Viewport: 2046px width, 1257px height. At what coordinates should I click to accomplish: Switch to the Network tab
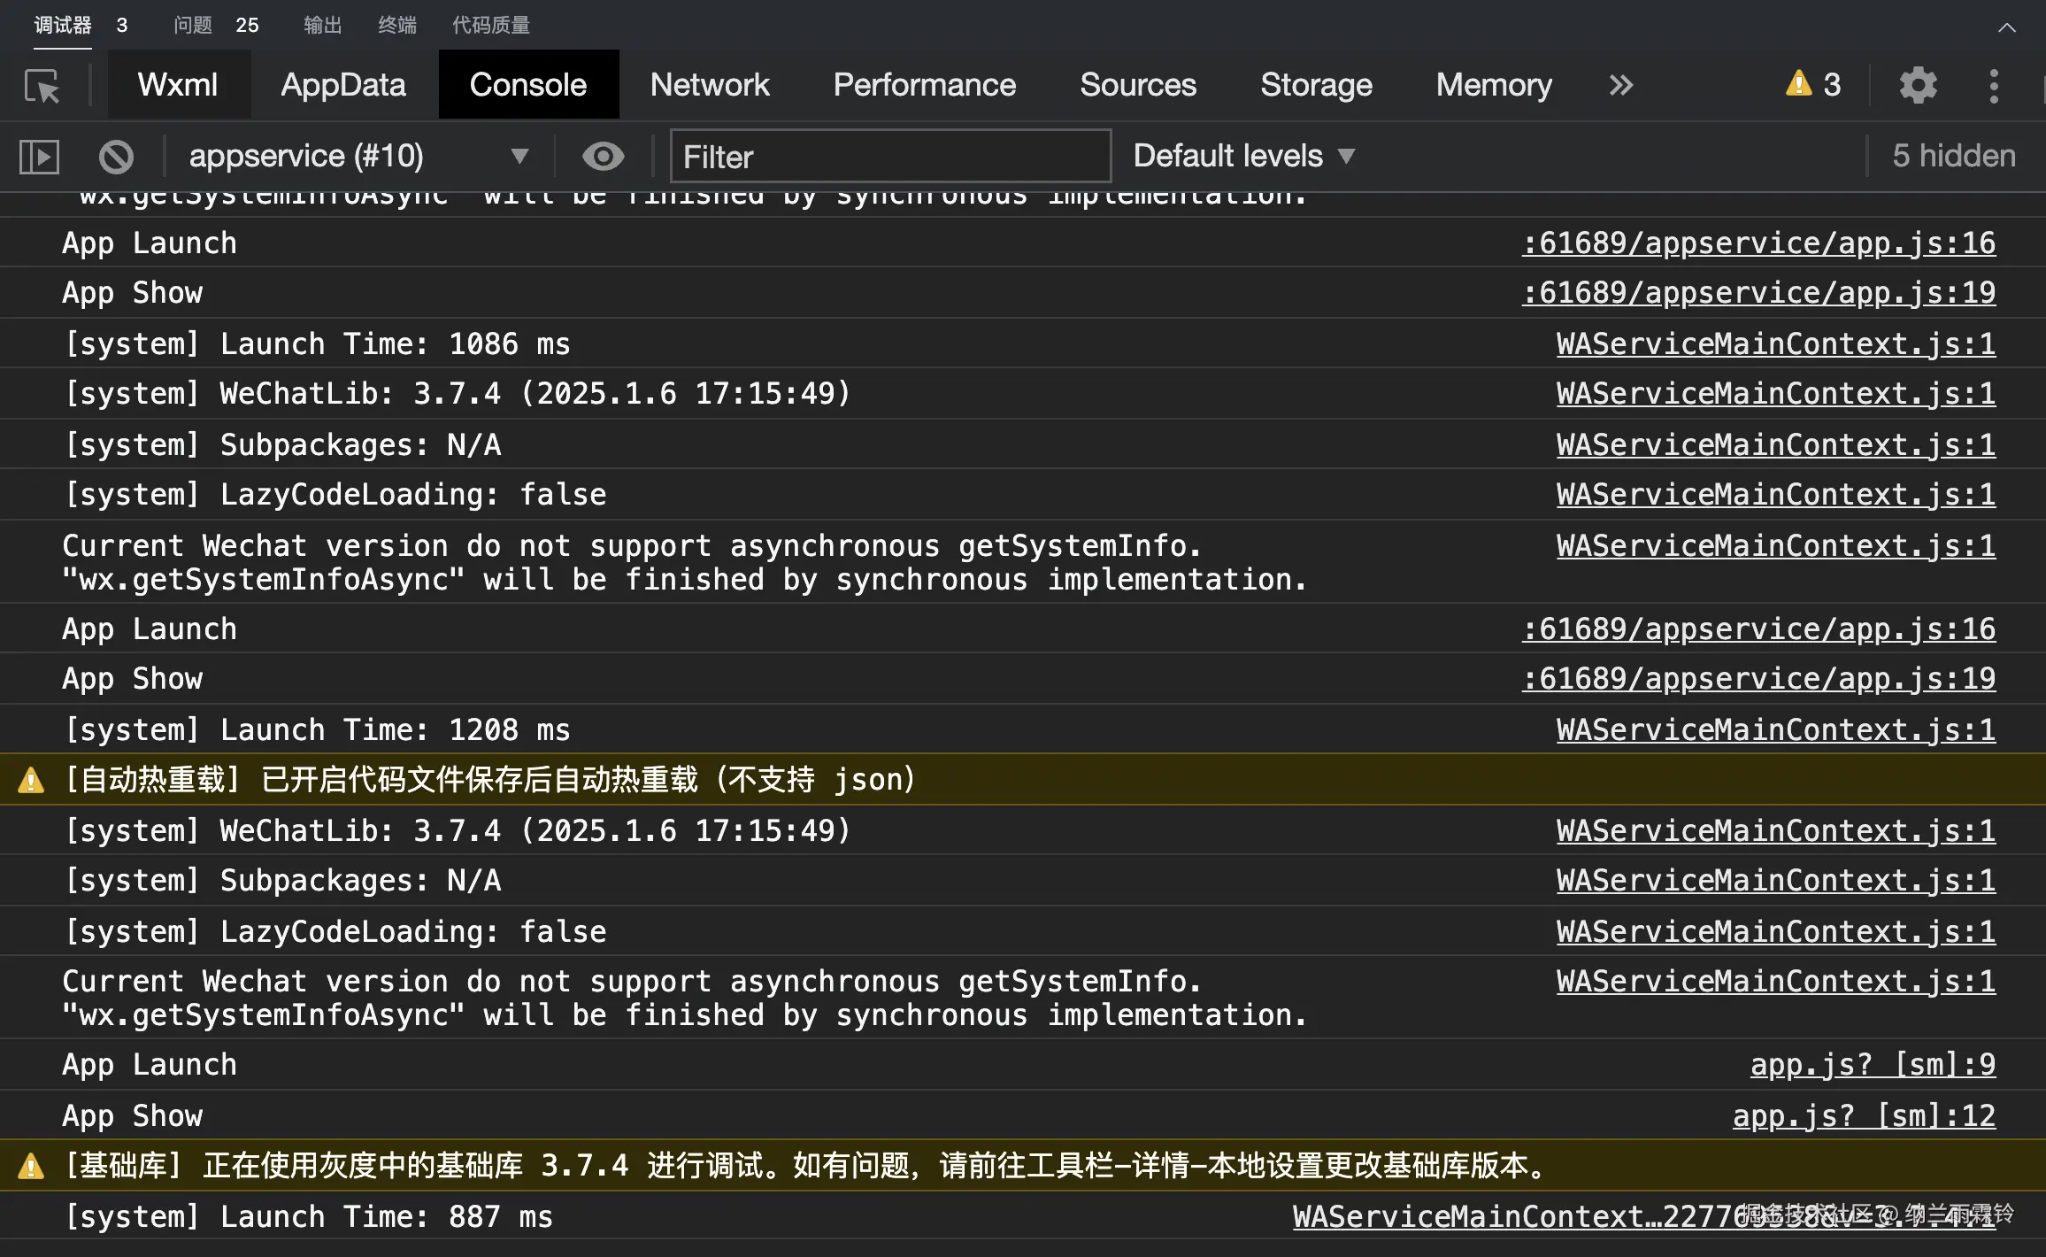pos(709,85)
